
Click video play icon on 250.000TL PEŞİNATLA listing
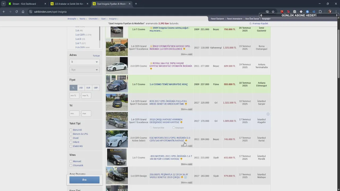coord(186,177)
